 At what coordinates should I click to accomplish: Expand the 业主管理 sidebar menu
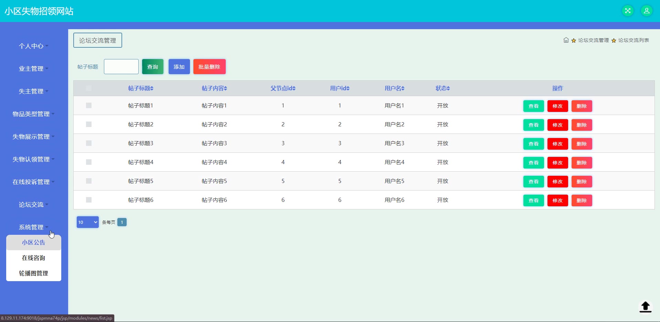pos(34,69)
